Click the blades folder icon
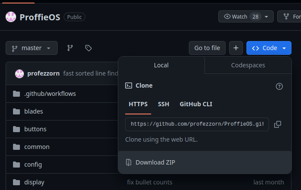This screenshot has width=301, height=190. (x=16, y=111)
